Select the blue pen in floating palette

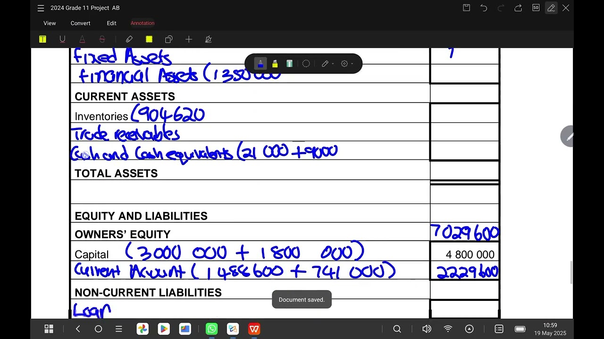[260, 64]
